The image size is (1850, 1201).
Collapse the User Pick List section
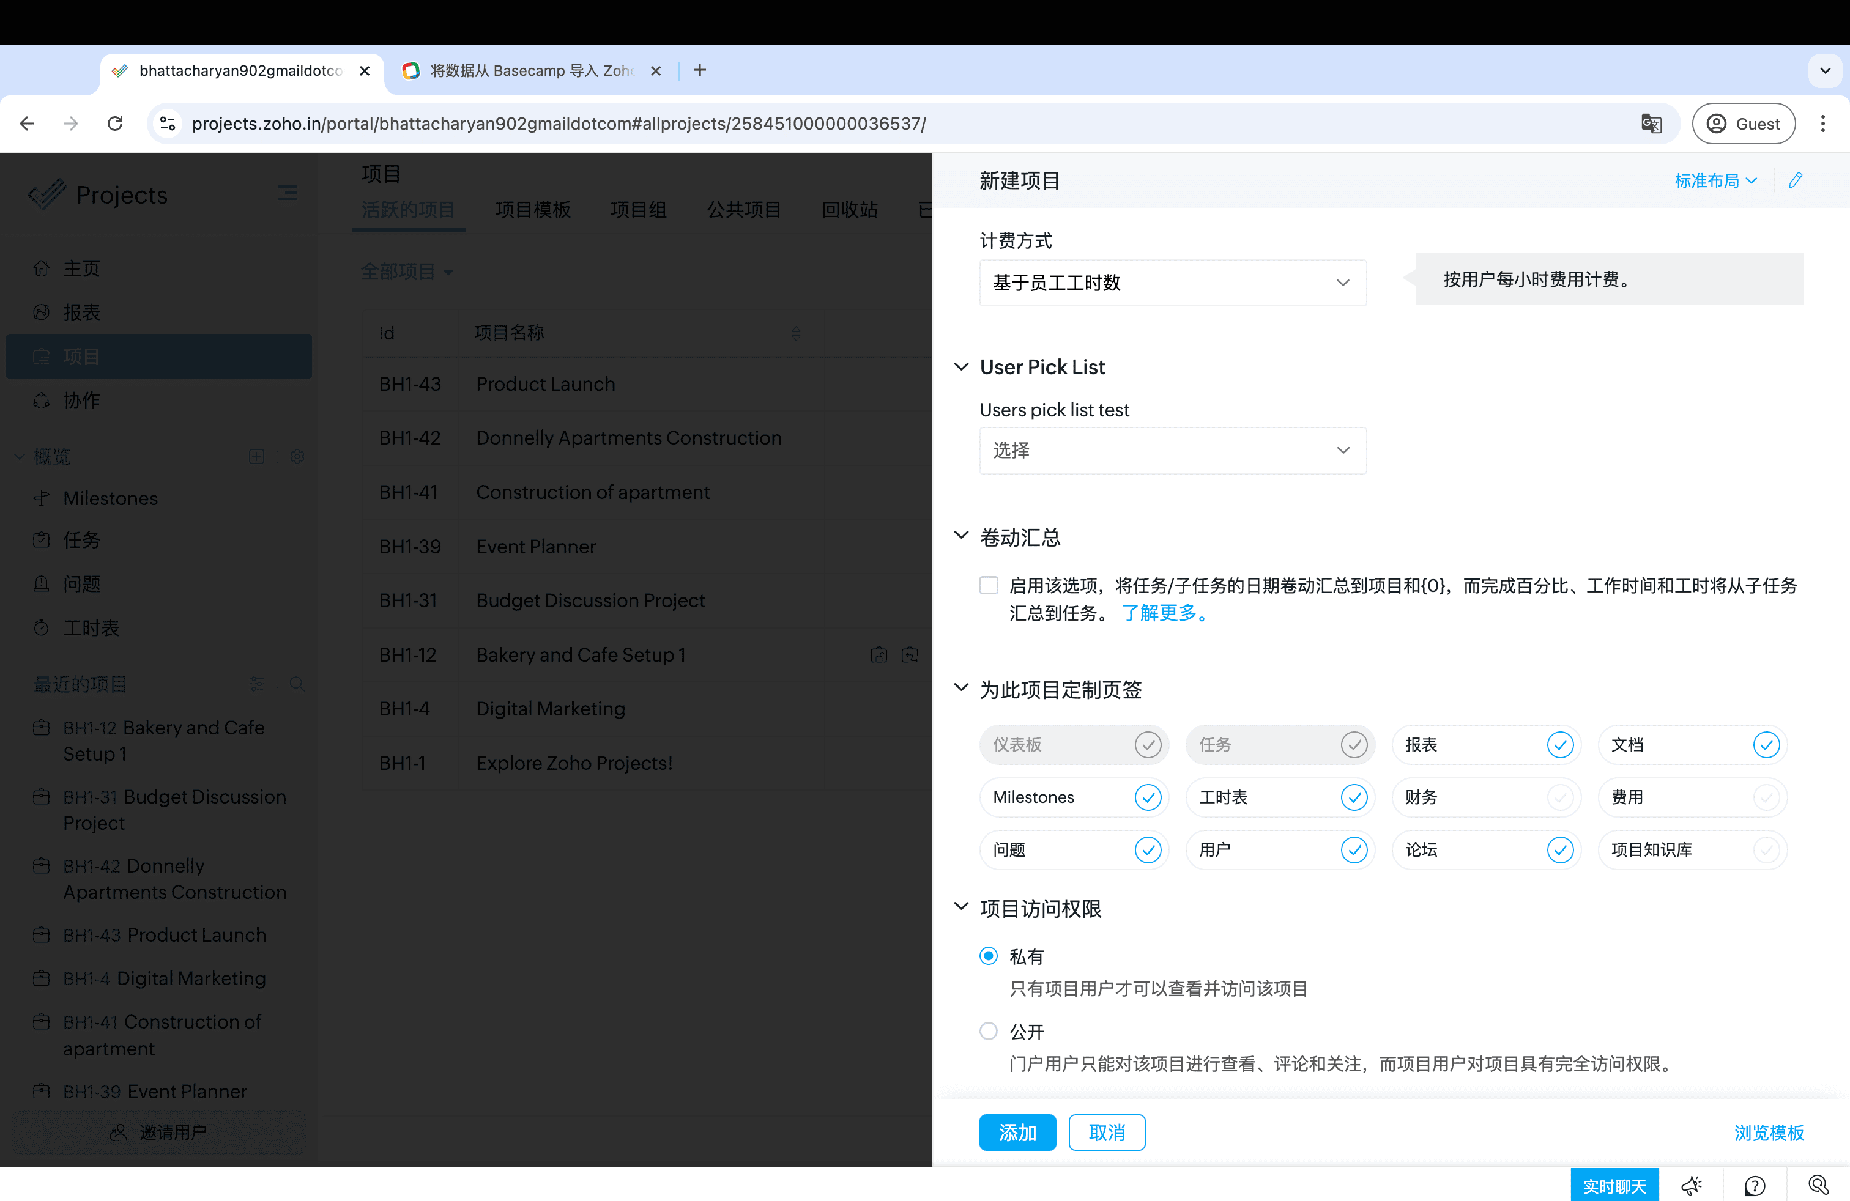click(x=962, y=367)
